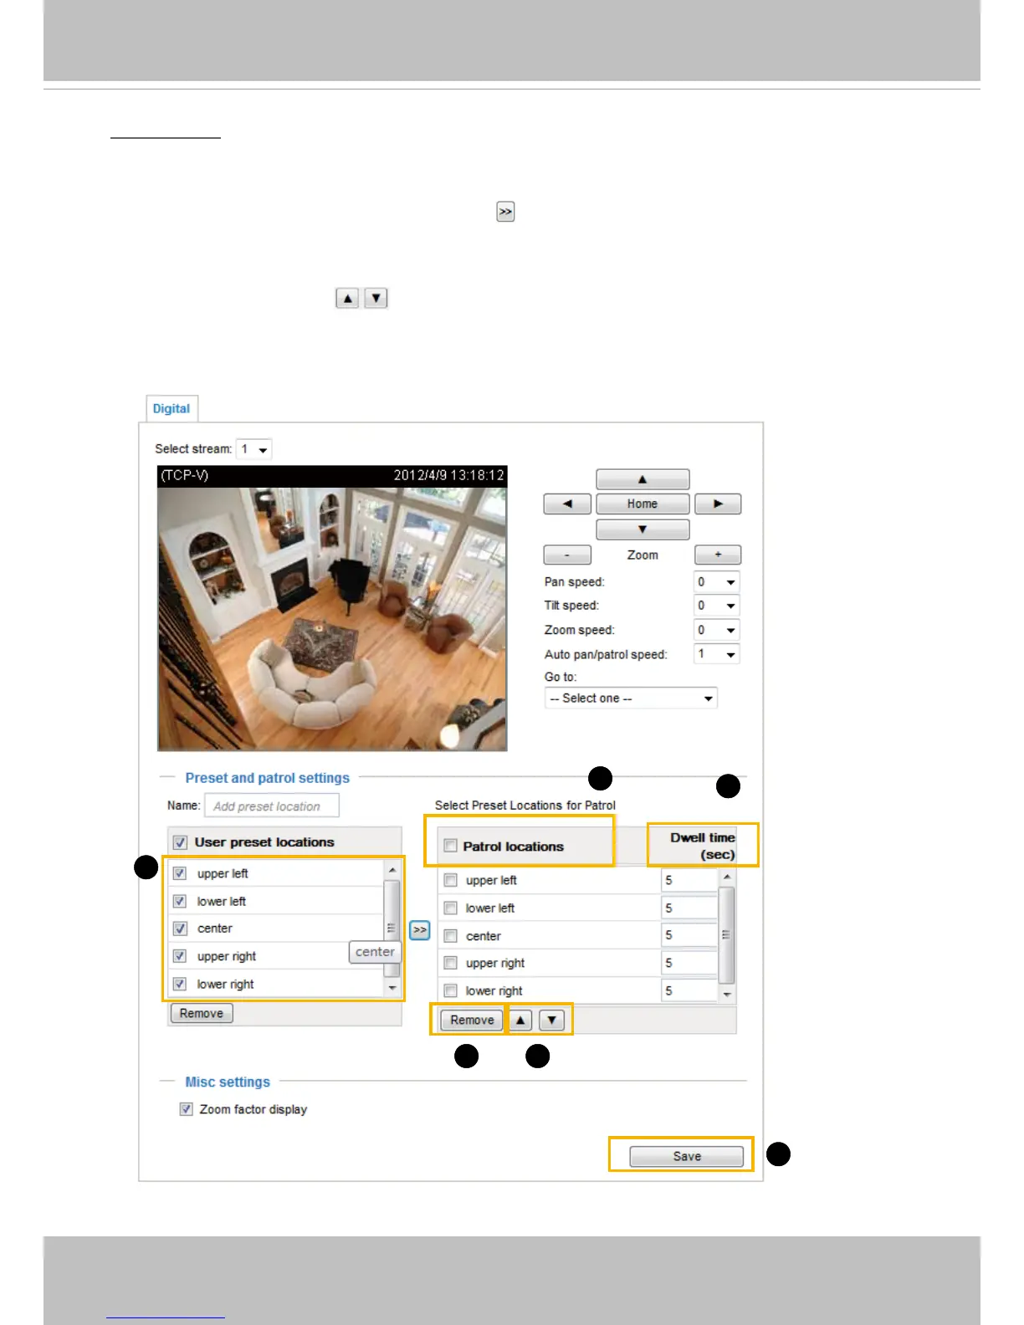Uncheck 'lower left' user preset
The height and width of the screenshot is (1325, 1024).
point(180,901)
